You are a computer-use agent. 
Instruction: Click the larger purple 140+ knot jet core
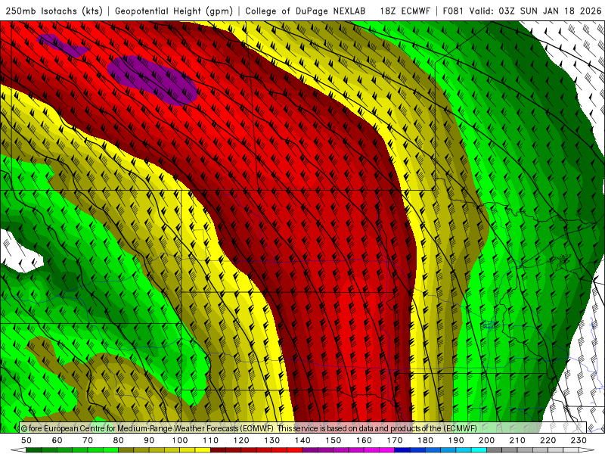[x=153, y=80]
